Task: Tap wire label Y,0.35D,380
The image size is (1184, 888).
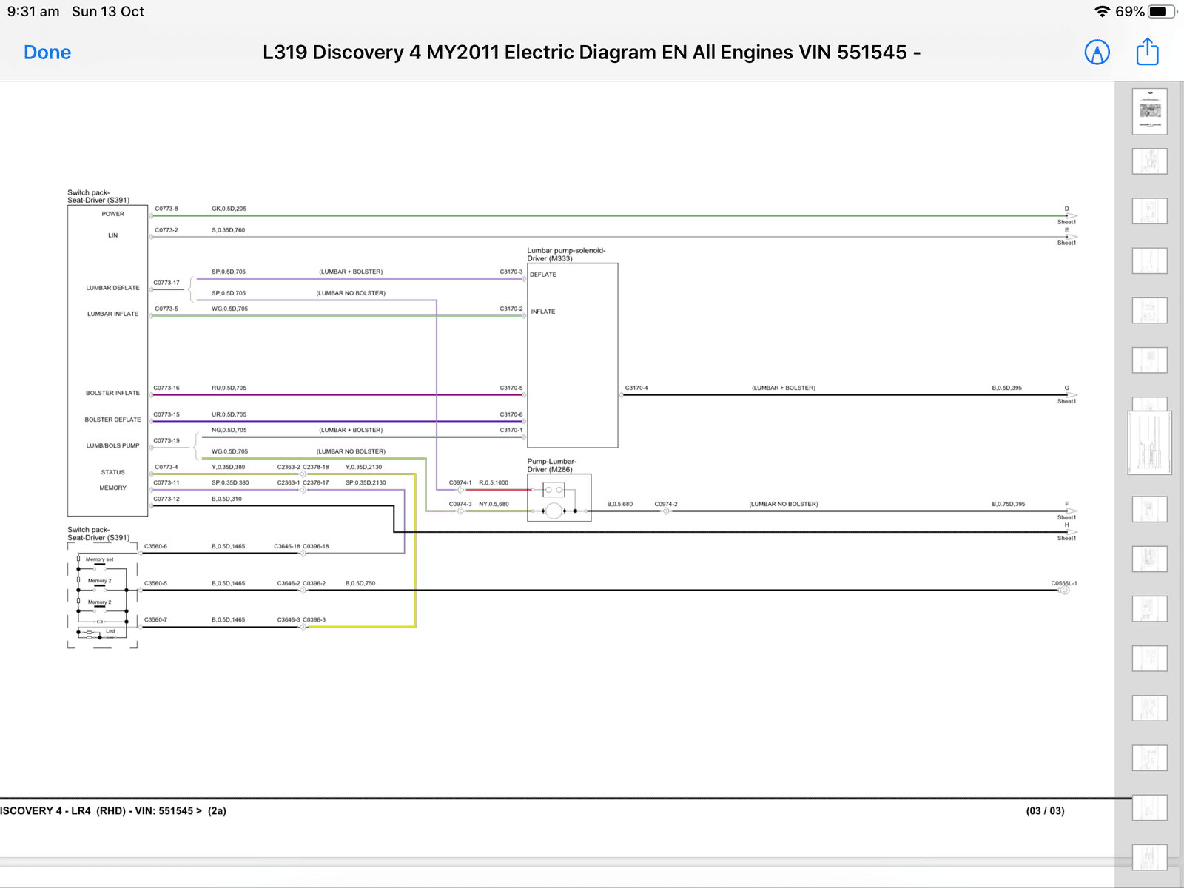Action: (x=228, y=467)
